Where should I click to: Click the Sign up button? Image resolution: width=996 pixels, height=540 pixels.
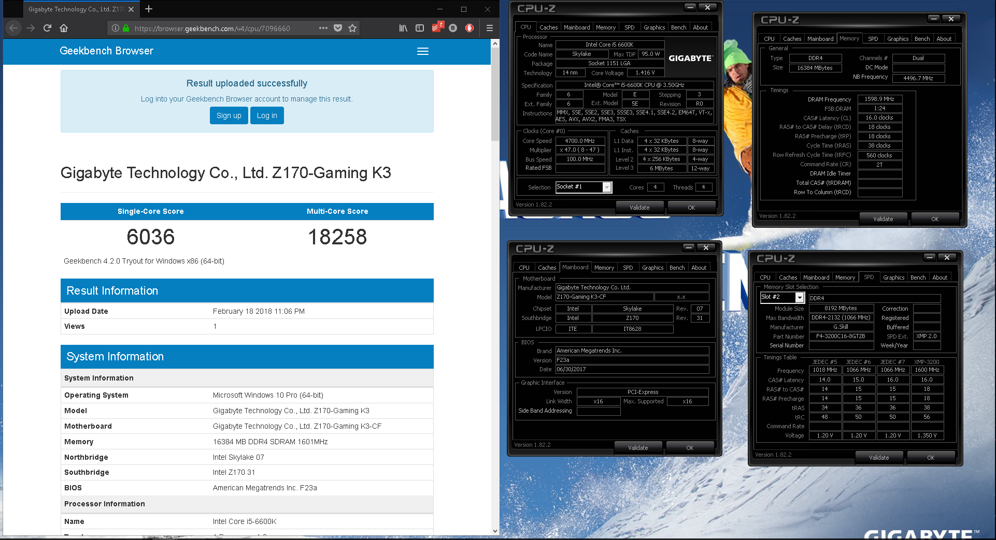(x=229, y=115)
